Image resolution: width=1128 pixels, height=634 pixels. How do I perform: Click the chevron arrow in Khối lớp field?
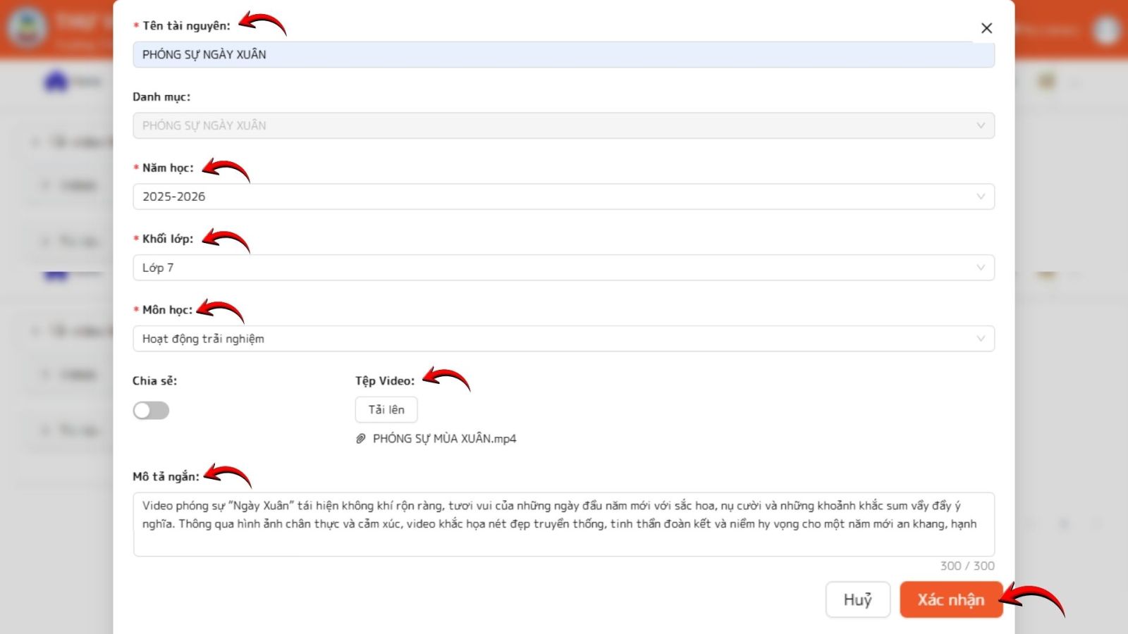pyautogui.click(x=980, y=268)
